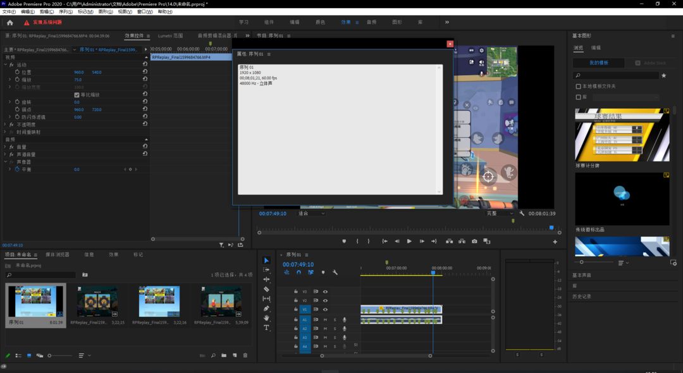Open the Learning workspace
The image size is (683, 373).
[243, 22]
